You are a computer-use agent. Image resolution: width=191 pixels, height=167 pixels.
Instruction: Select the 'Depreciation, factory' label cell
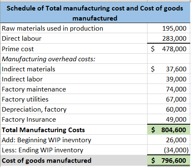(74, 109)
